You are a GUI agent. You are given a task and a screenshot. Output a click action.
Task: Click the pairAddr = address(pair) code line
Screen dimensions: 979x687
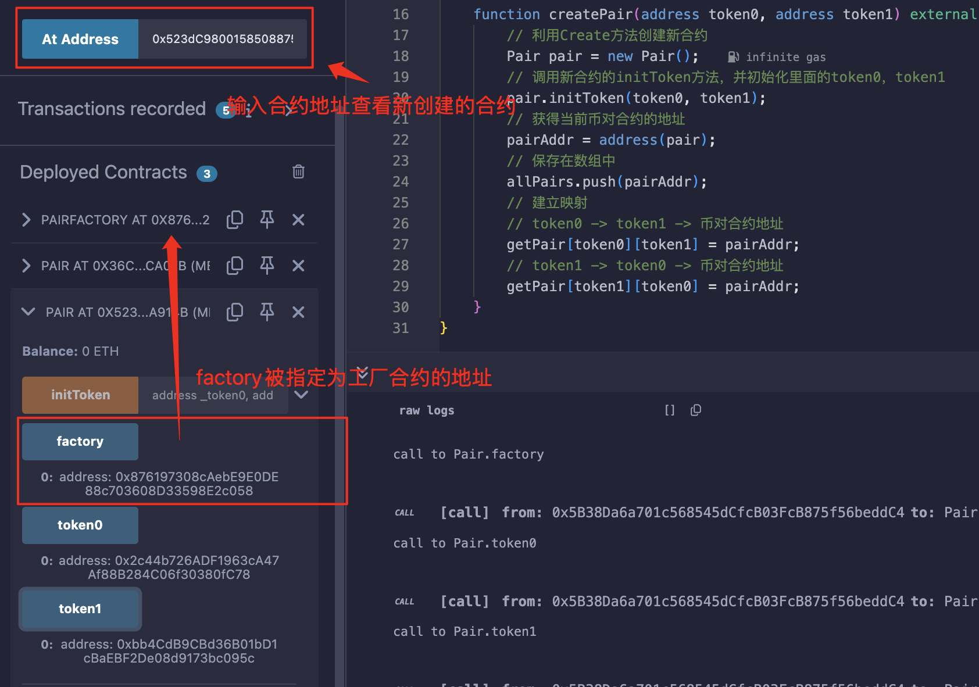point(611,140)
